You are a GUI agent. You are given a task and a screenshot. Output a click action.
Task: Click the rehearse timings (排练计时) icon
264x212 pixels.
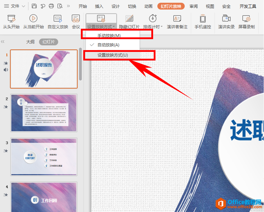coord(153,18)
